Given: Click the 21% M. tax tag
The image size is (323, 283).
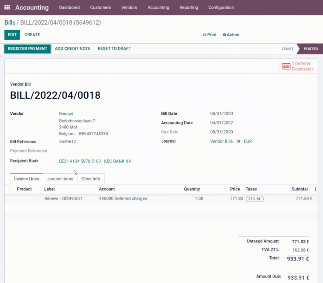Looking at the screenshot, I should click(x=254, y=199).
